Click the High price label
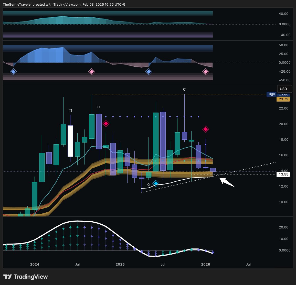This screenshot has width=296, height=285. [x=271, y=94]
